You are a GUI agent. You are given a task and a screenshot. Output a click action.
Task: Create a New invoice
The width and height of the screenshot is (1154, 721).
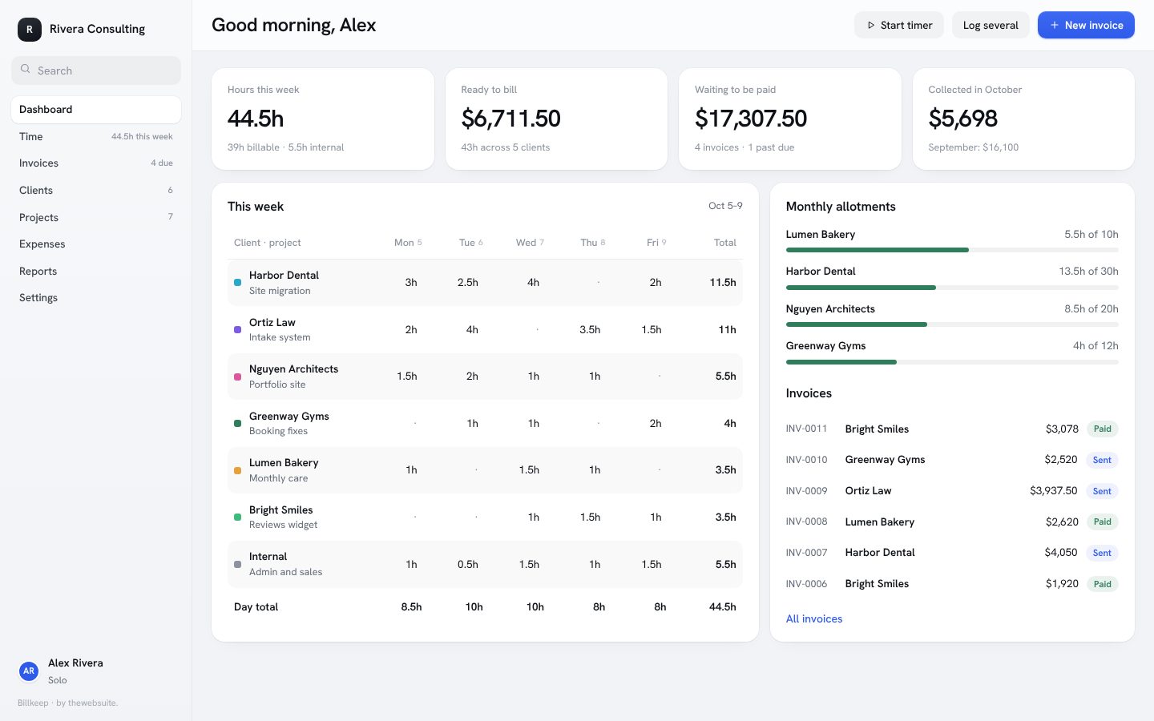click(1086, 25)
